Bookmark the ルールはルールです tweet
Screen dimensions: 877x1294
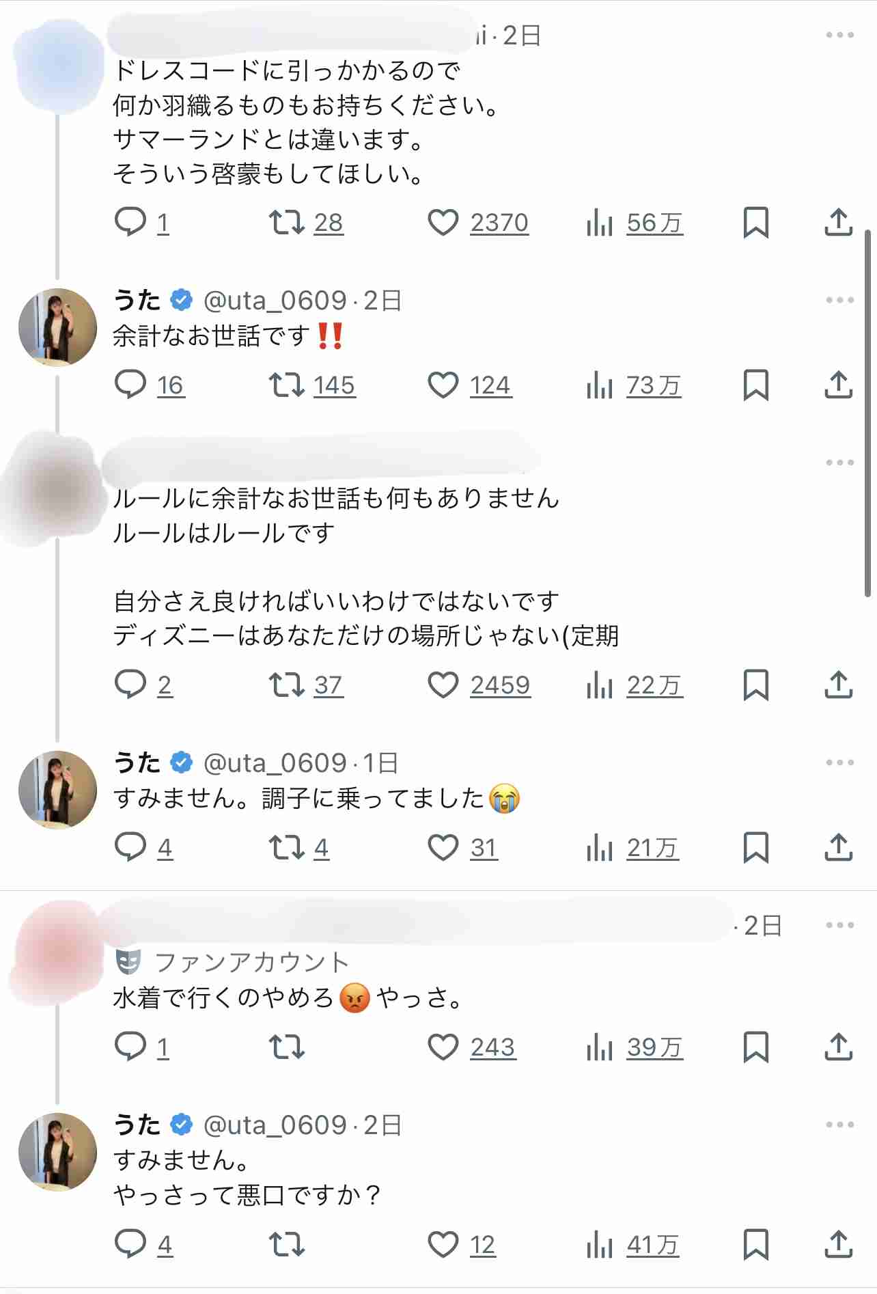point(755,685)
